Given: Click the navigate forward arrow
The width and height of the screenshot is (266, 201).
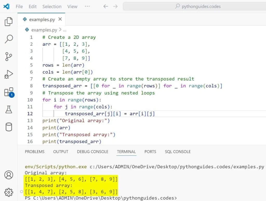Looking at the screenshot, I should point(115,7).
